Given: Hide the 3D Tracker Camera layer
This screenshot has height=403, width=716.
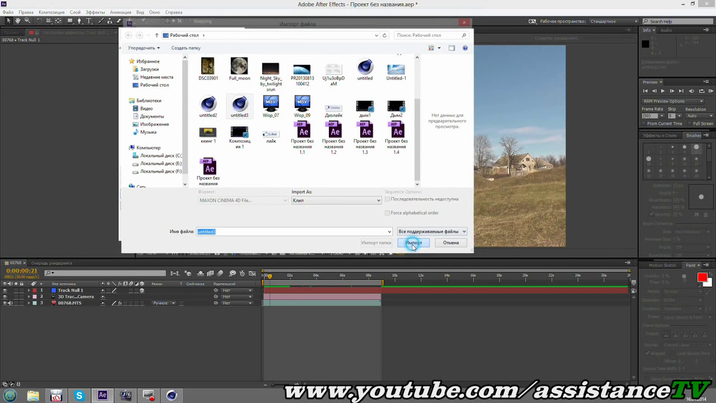Looking at the screenshot, I should (x=5, y=297).
